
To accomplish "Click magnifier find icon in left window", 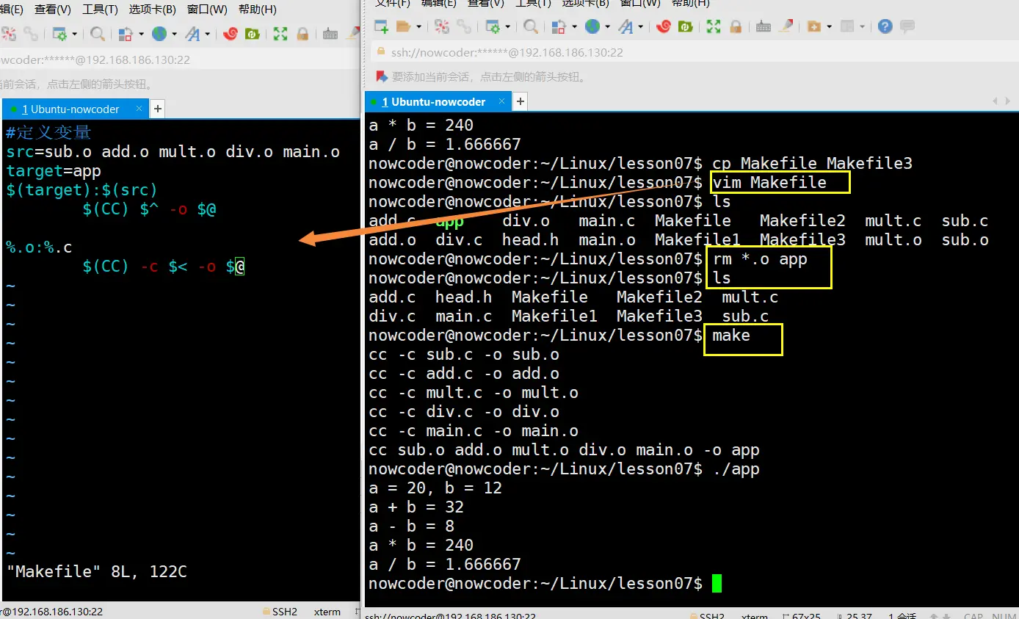I will 98,34.
